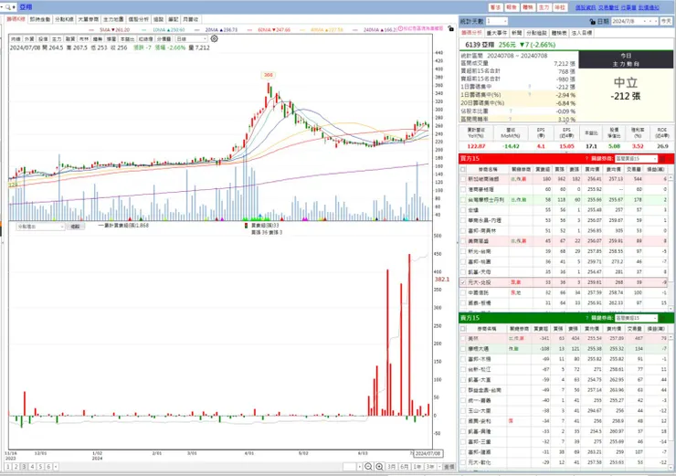
Task: Open the 關鍵券商 dropdown in buy header
Action: point(636,159)
